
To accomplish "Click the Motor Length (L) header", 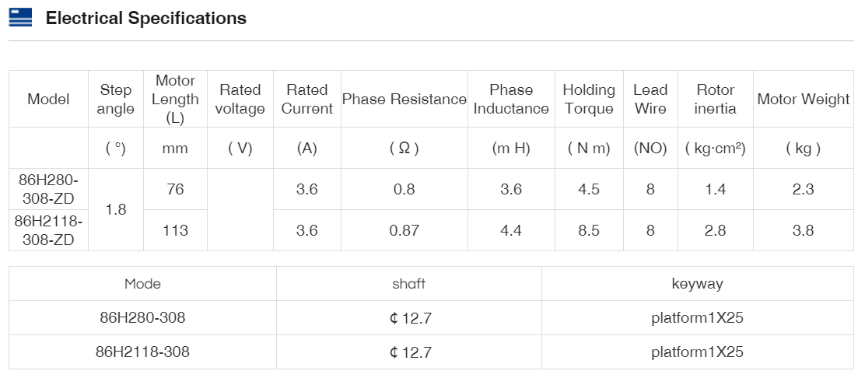I will [175, 100].
